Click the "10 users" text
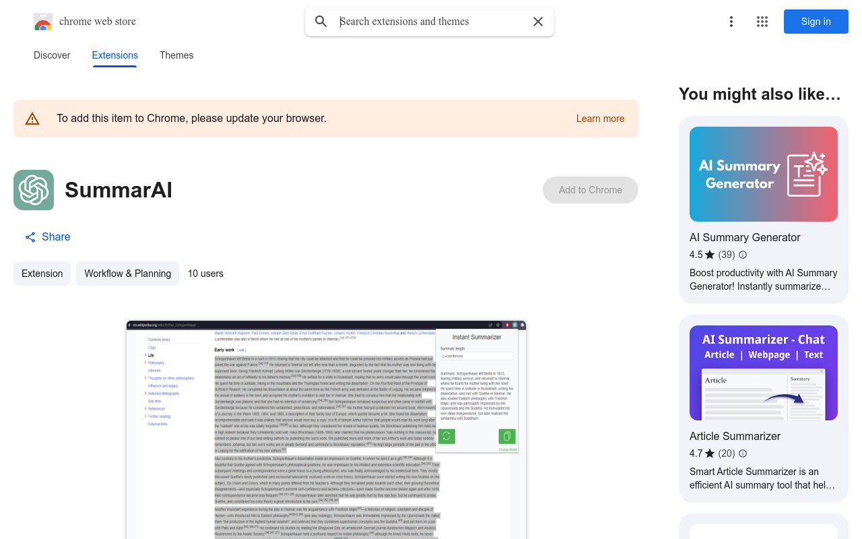 click(x=205, y=274)
